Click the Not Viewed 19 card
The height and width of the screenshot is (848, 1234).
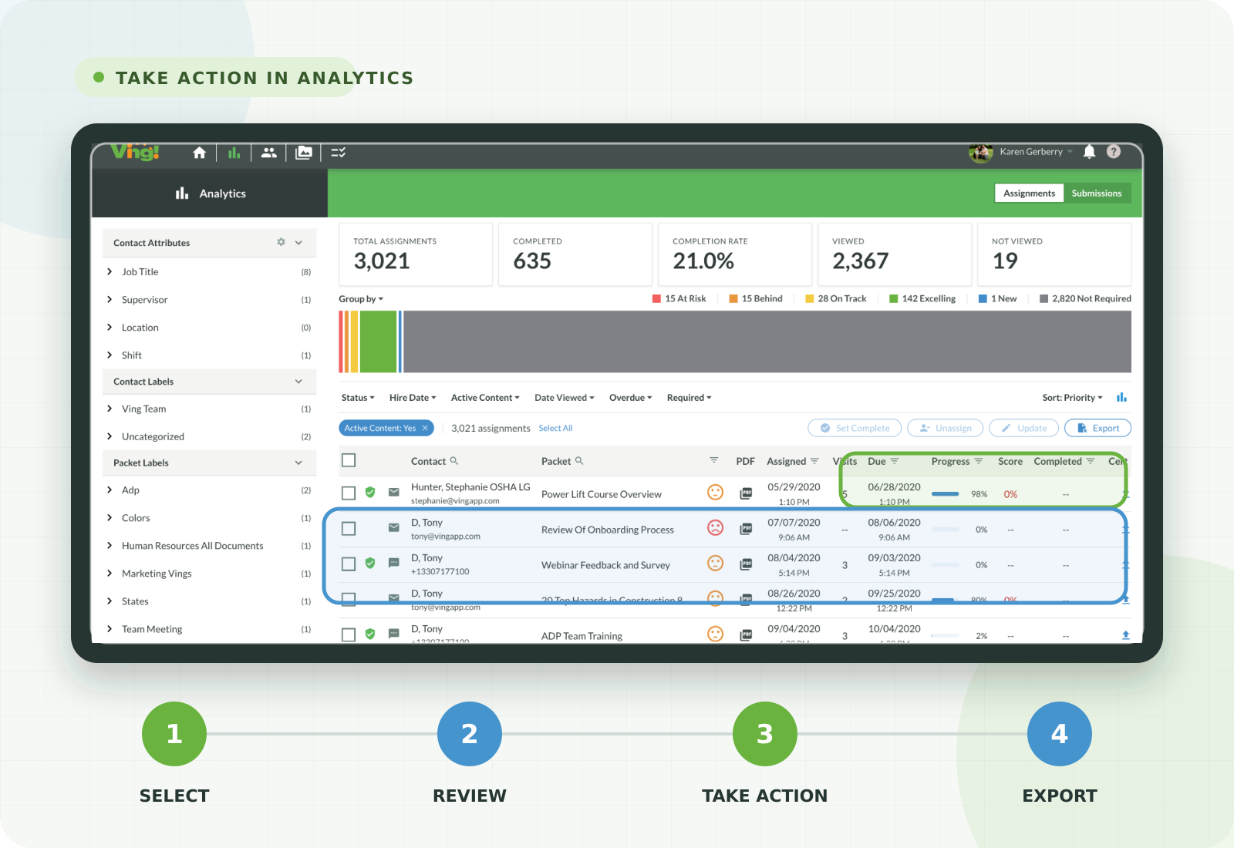tap(1054, 254)
